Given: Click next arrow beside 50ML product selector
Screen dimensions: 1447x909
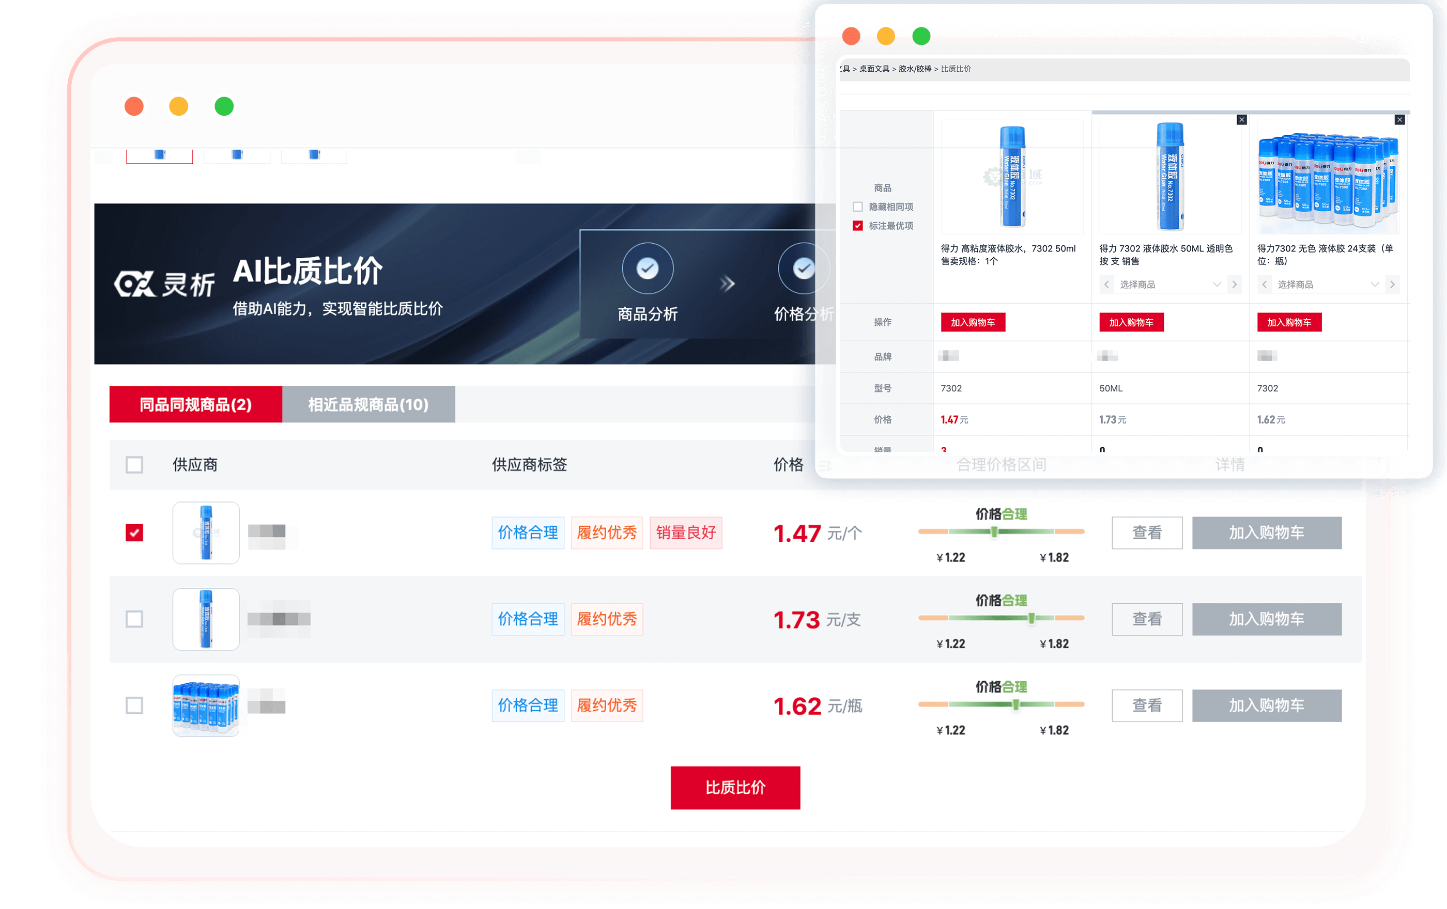Looking at the screenshot, I should pos(1234,285).
